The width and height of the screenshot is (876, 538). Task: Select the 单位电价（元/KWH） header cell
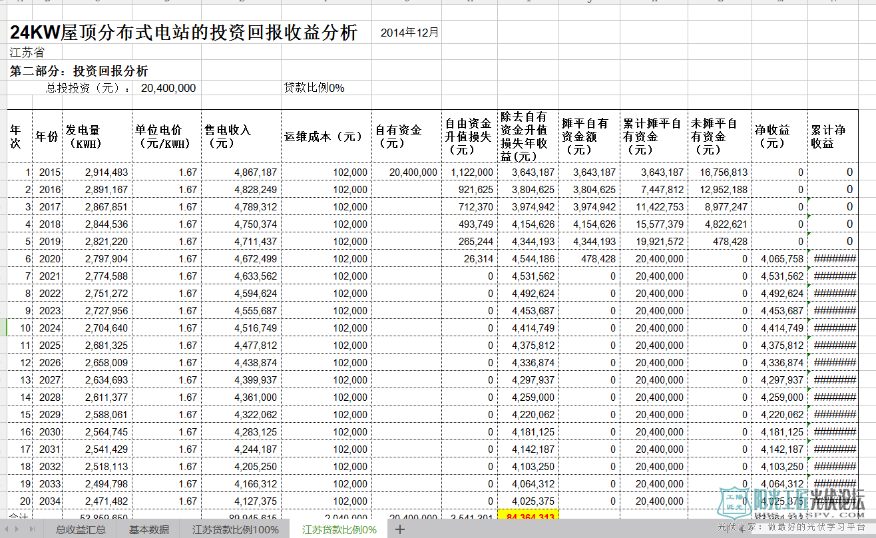[x=166, y=136]
